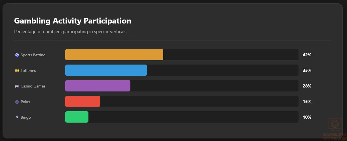Click the Bingo ball icon
Image resolution: width=347 pixels, height=141 pixels.
tap(17, 117)
